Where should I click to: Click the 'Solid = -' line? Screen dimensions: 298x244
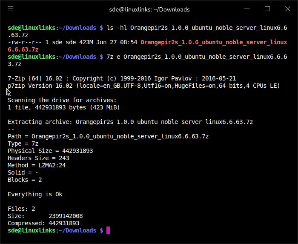(23, 172)
